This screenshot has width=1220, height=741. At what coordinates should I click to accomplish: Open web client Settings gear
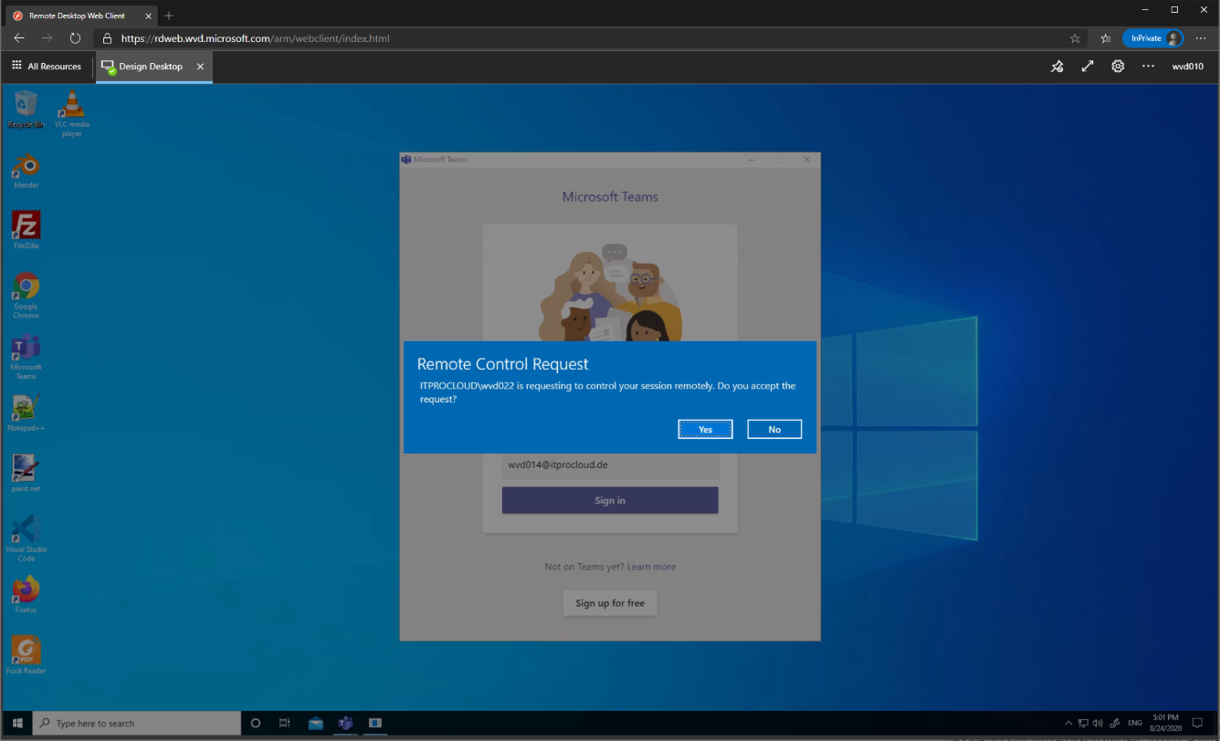point(1118,67)
